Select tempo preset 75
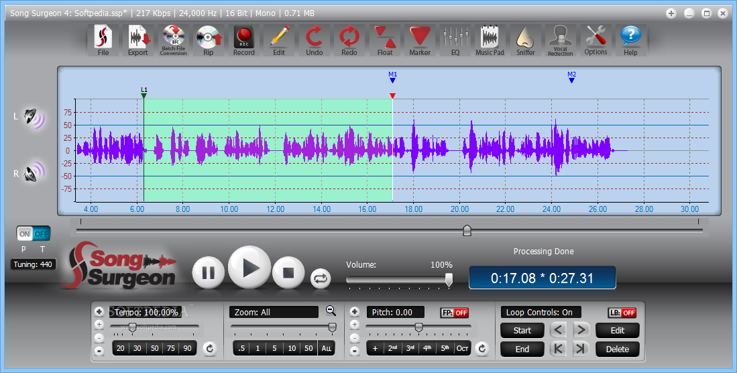 click(x=171, y=349)
